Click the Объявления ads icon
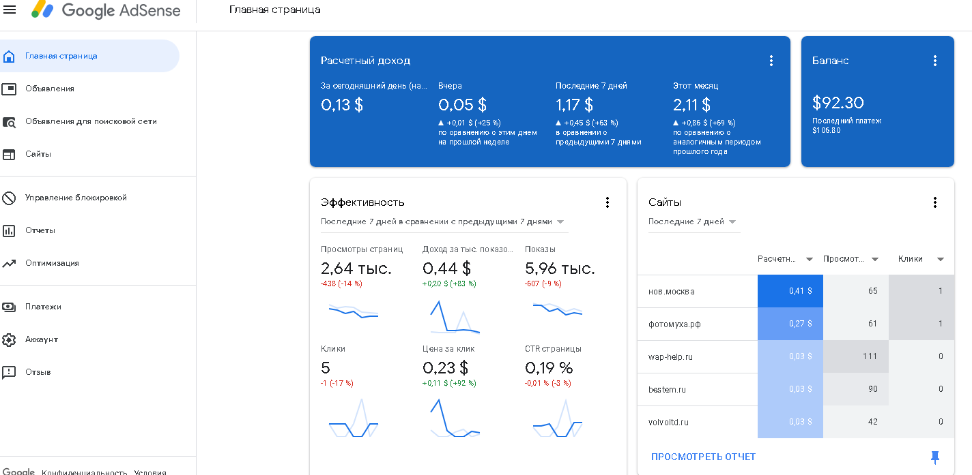 point(9,89)
